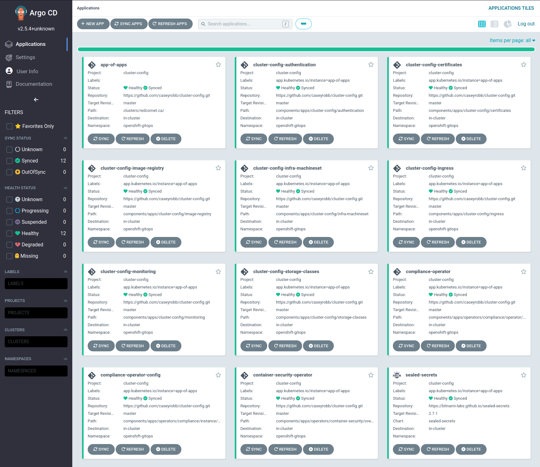Viewport: 540px width, 467px height.
Task: Collapse the Namespaces filter section
Action: [65, 359]
